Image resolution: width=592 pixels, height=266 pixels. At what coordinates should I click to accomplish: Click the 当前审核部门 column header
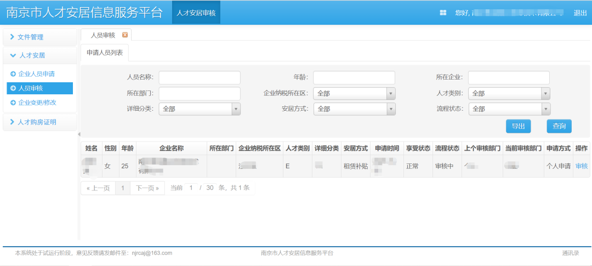(523, 148)
